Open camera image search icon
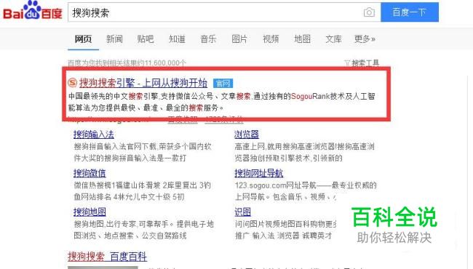 point(369,12)
